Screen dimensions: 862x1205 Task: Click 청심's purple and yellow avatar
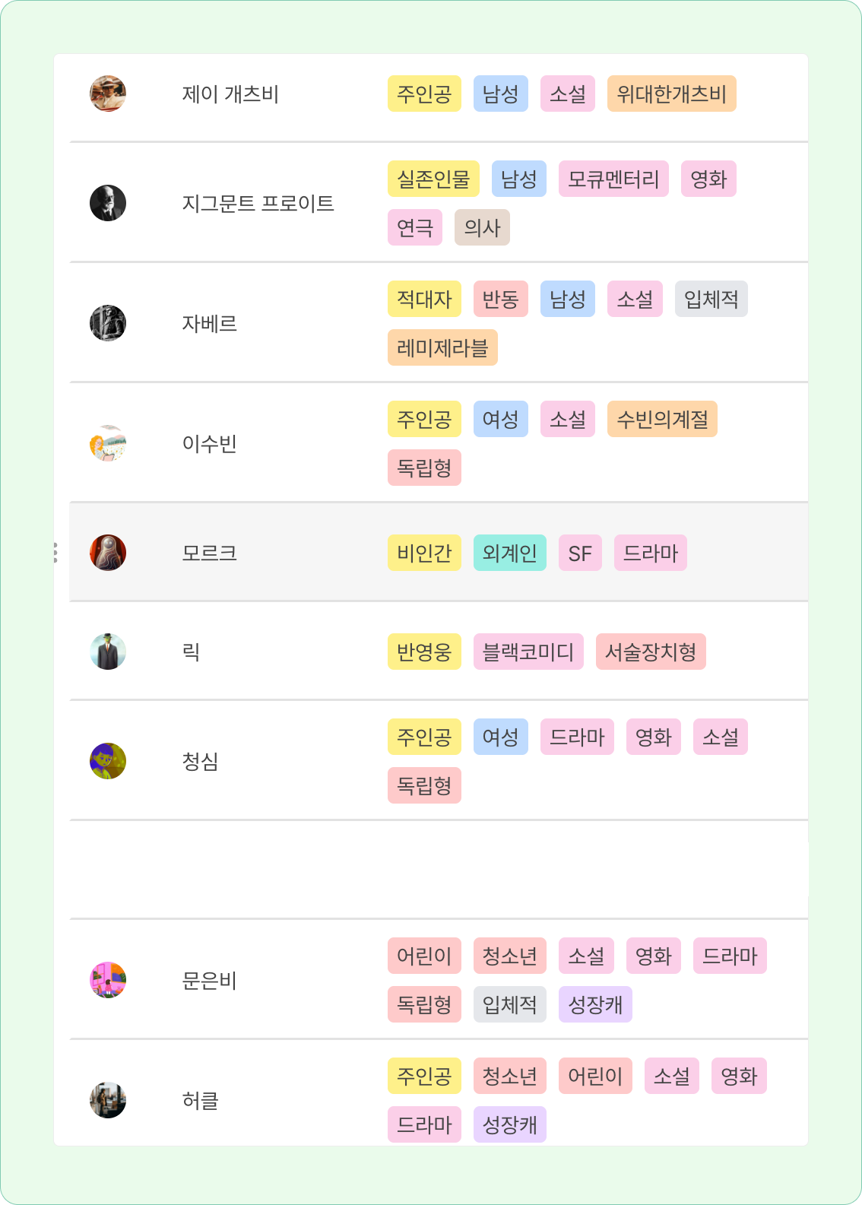click(x=108, y=761)
